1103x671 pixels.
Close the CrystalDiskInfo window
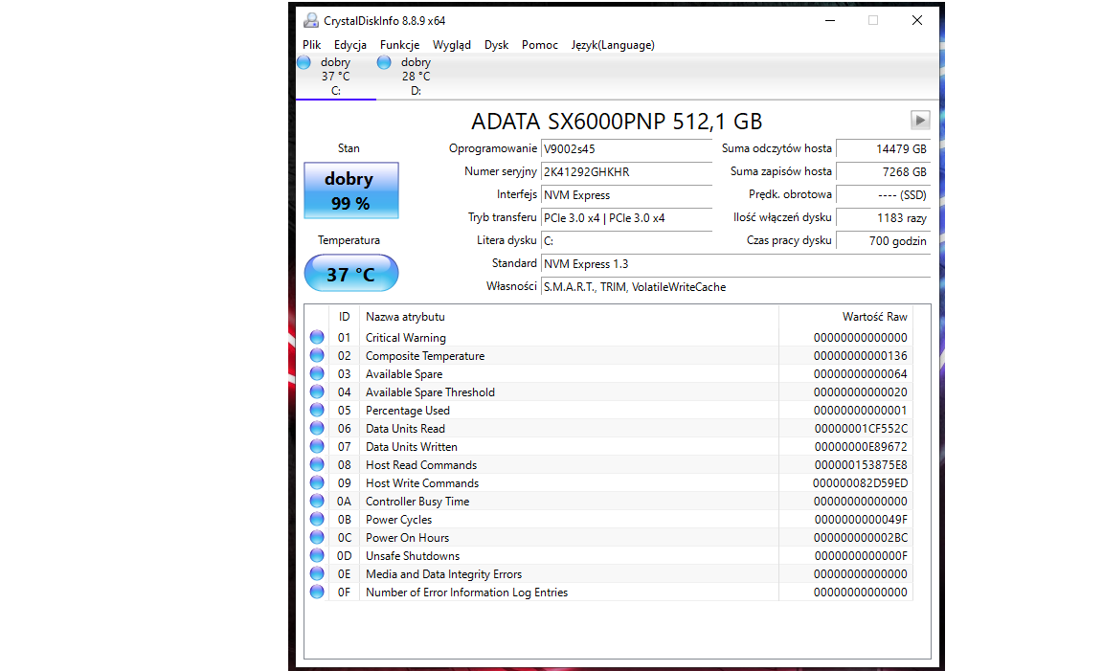tap(917, 20)
